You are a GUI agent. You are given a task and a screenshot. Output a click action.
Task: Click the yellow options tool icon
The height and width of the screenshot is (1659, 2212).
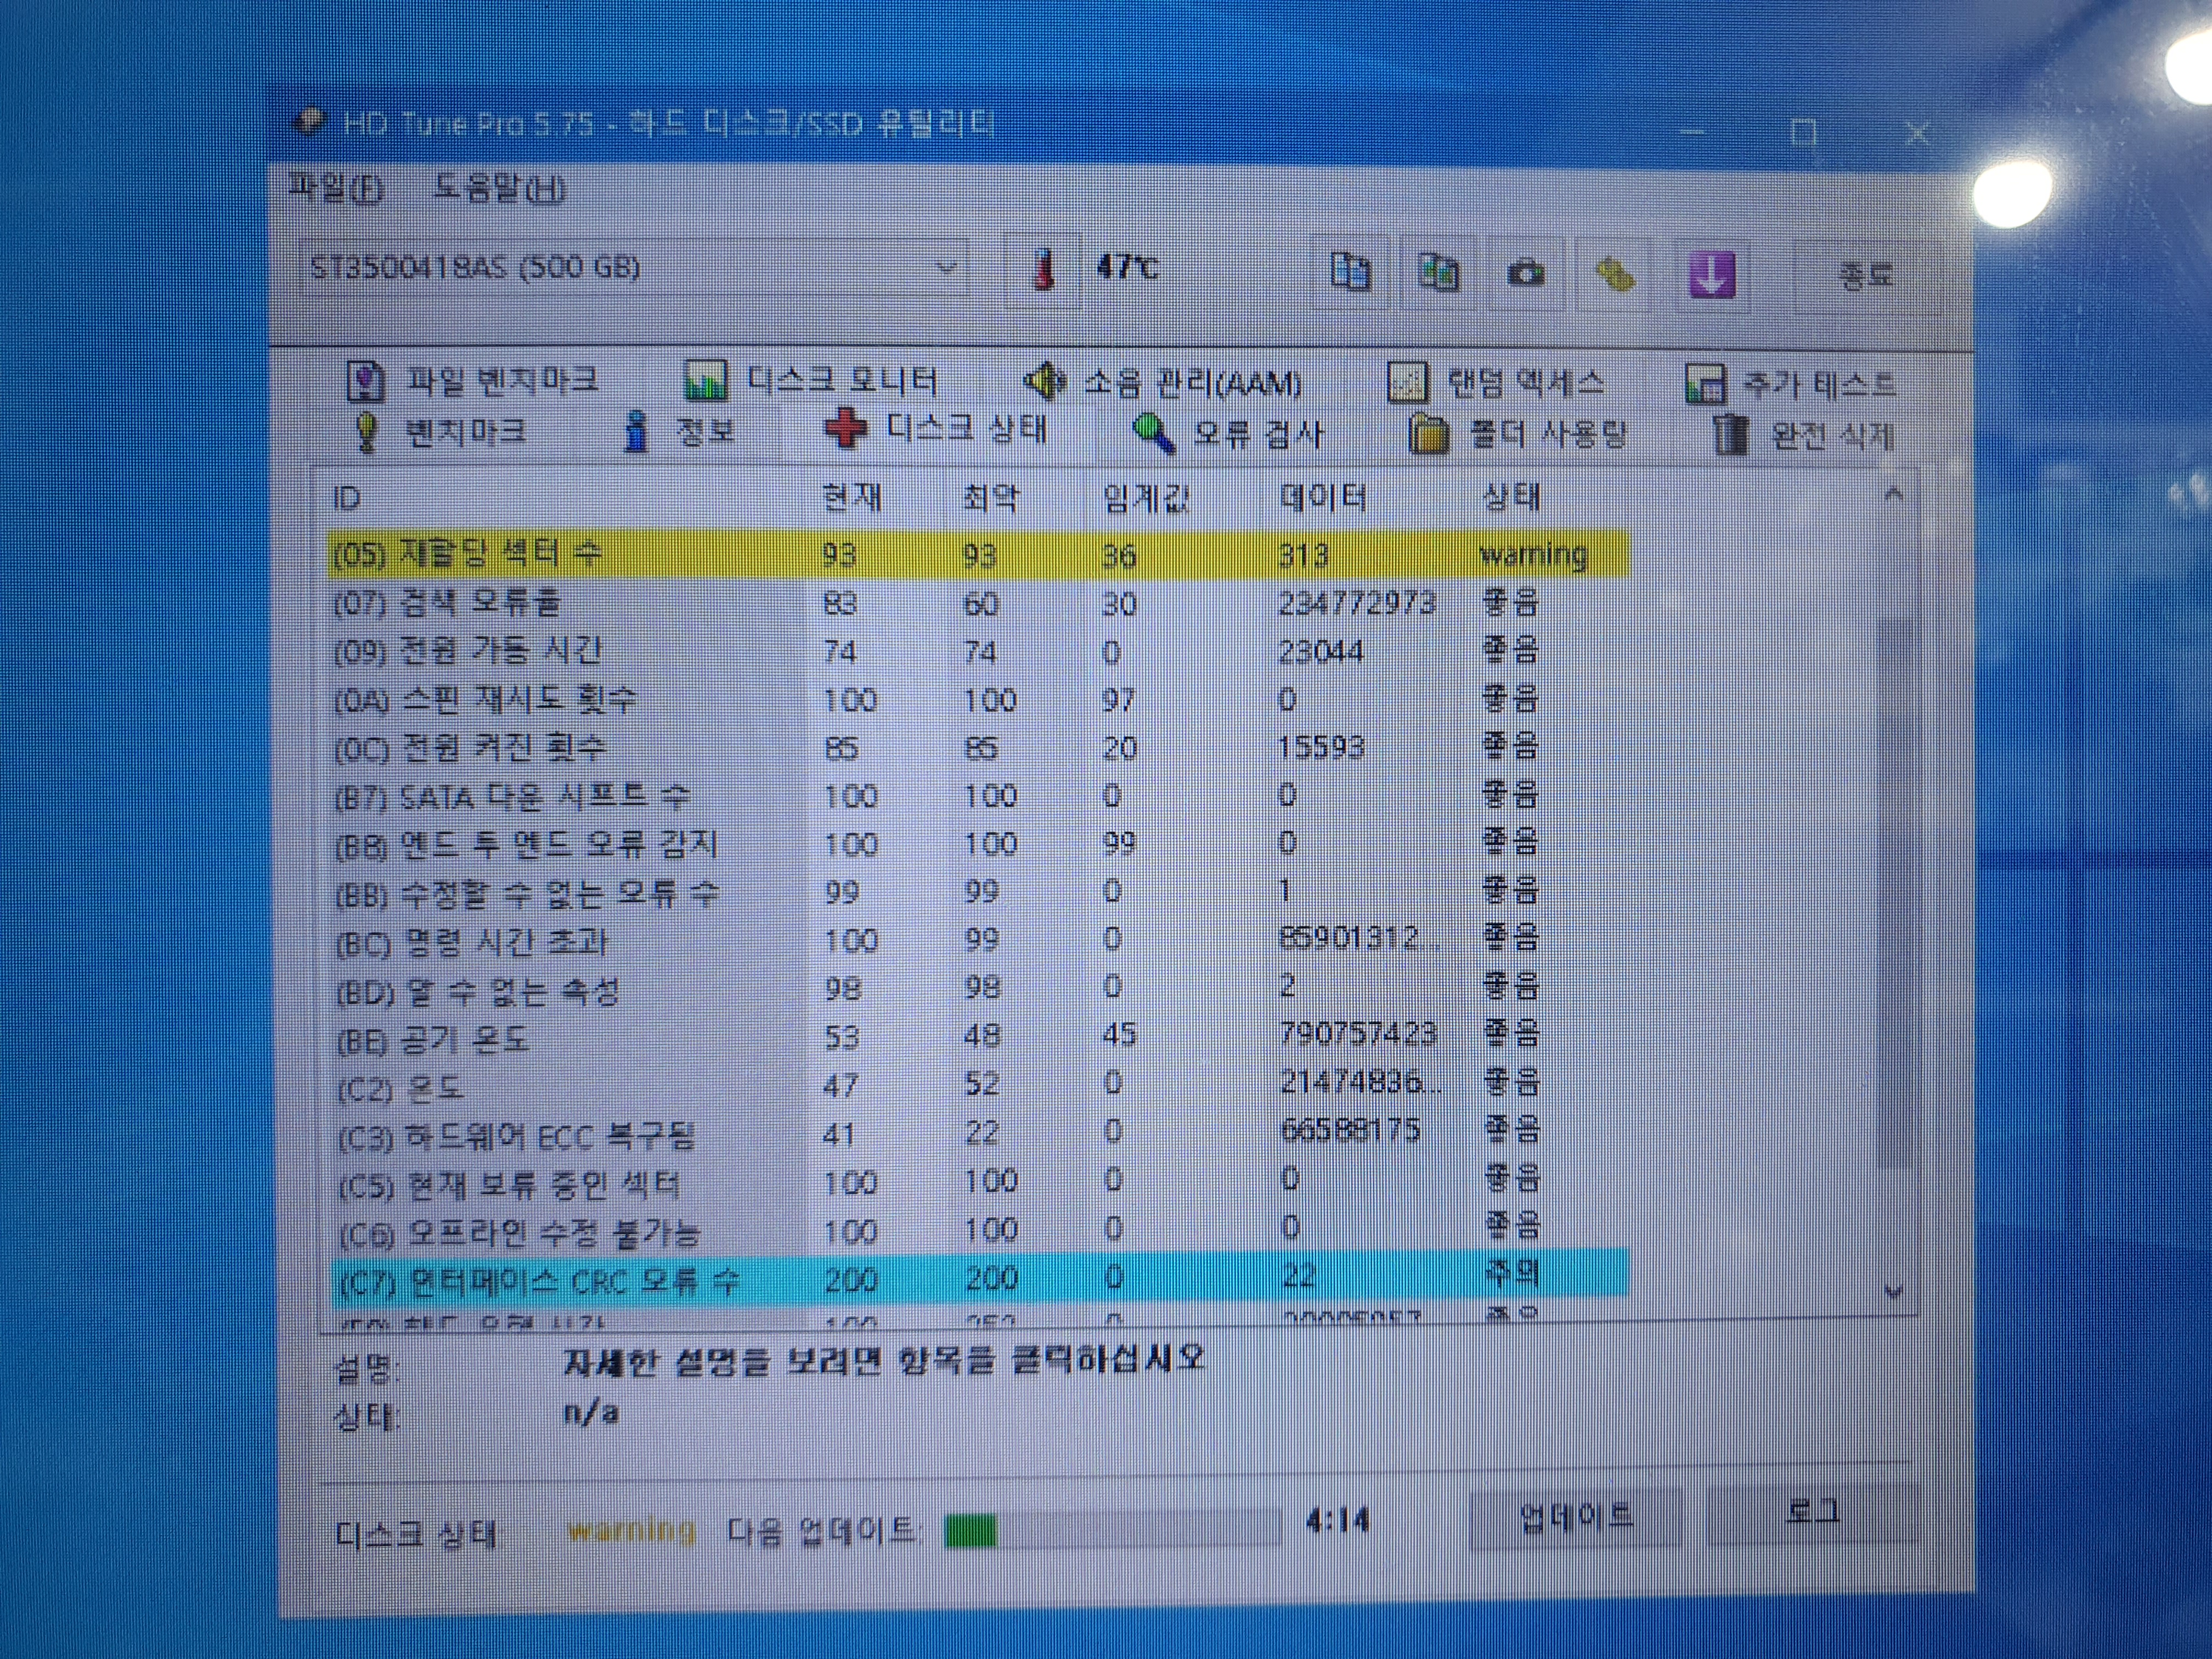pyautogui.click(x=1613, y=273)
